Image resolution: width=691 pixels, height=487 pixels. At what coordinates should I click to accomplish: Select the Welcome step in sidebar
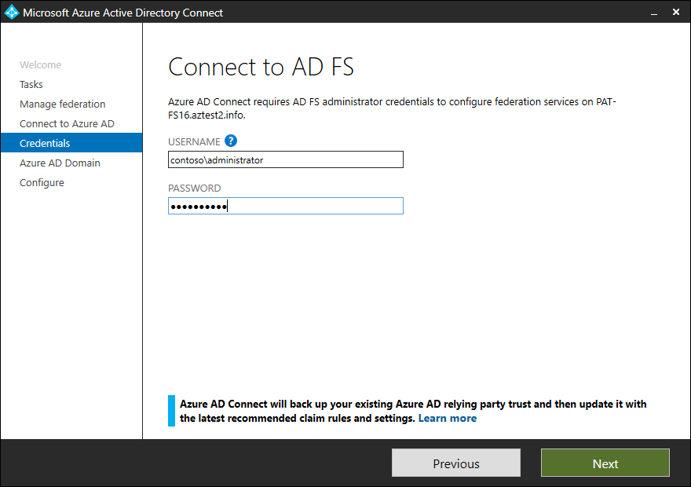tap(41, 64)
